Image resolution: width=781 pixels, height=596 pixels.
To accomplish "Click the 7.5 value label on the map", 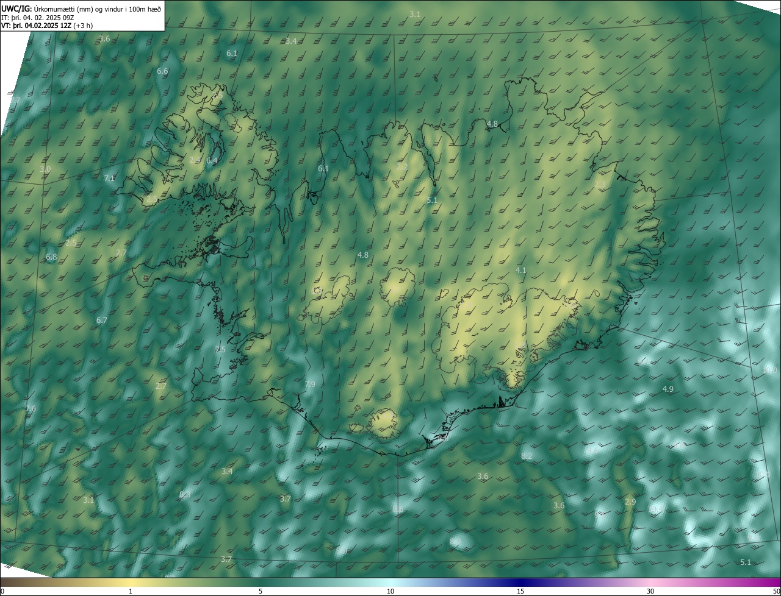I will [x=220, y=350].
